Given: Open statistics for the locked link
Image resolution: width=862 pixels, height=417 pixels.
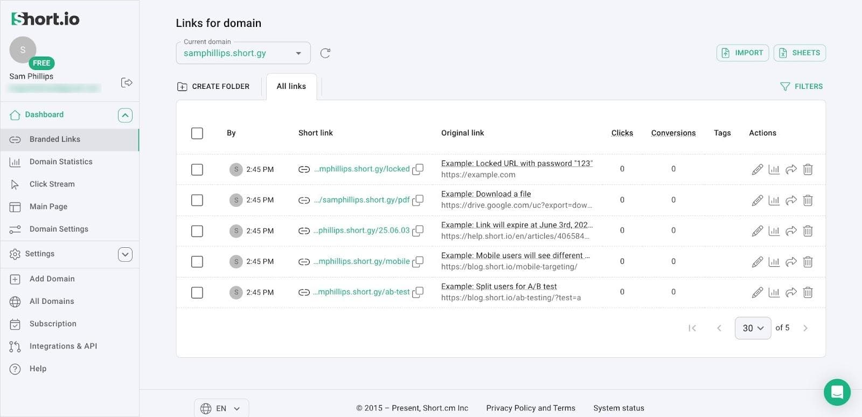Looking at the screenshot, I should pos(774,169).
